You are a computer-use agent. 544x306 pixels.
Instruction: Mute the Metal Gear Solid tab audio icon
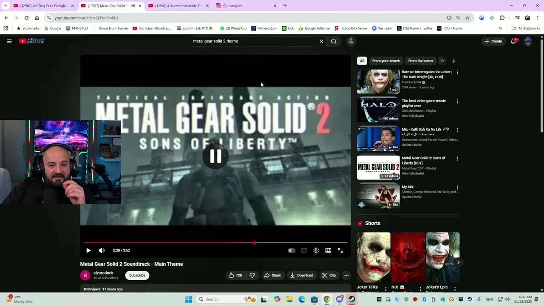coord(133,6)
